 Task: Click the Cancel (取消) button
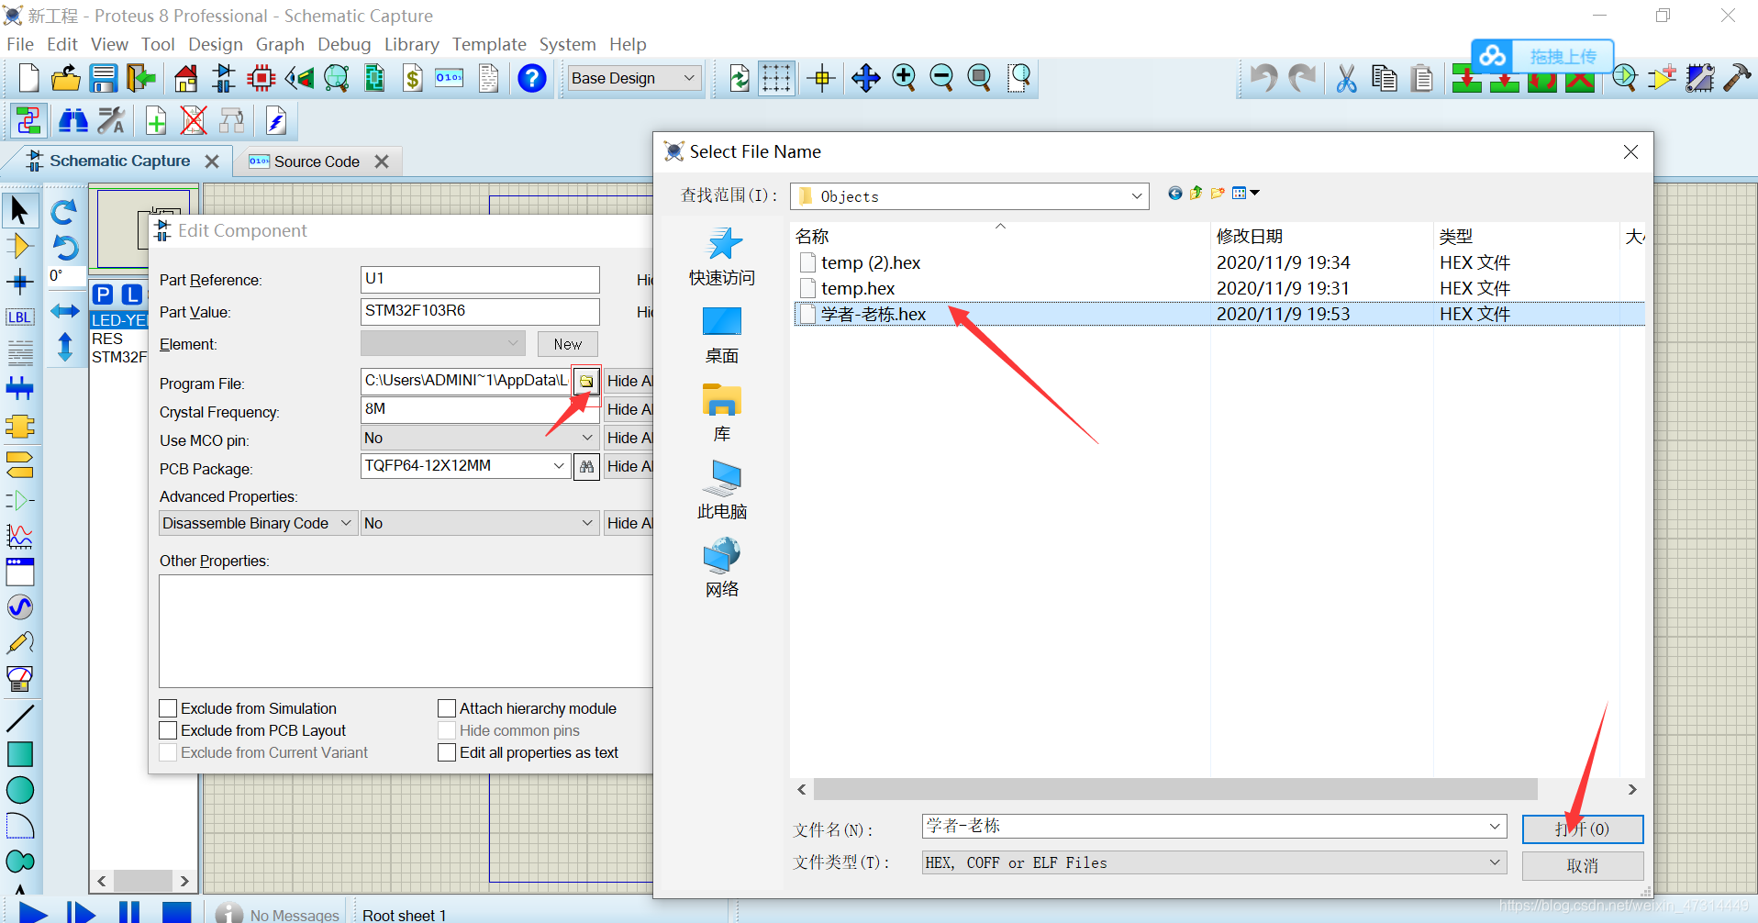pos(1582,865)
